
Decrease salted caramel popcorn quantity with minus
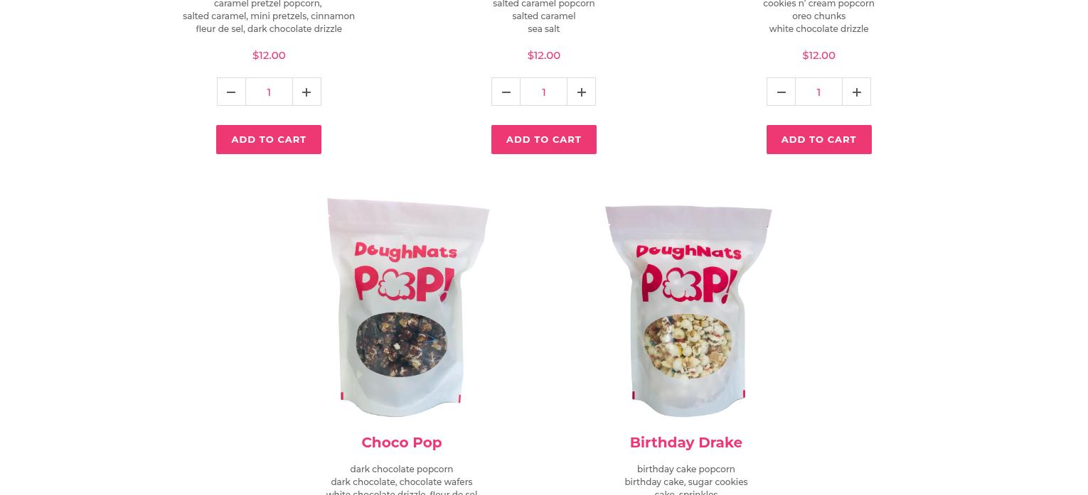coord(506,92)
